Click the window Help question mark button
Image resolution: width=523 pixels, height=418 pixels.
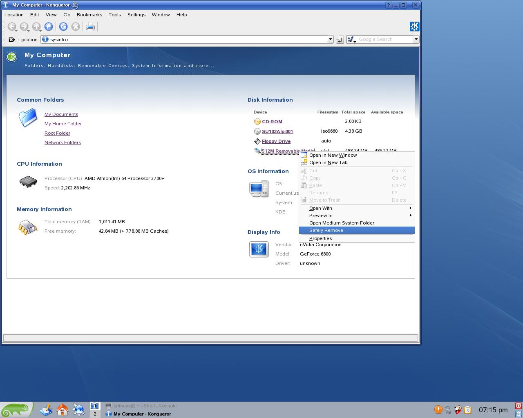coord(389,5)
